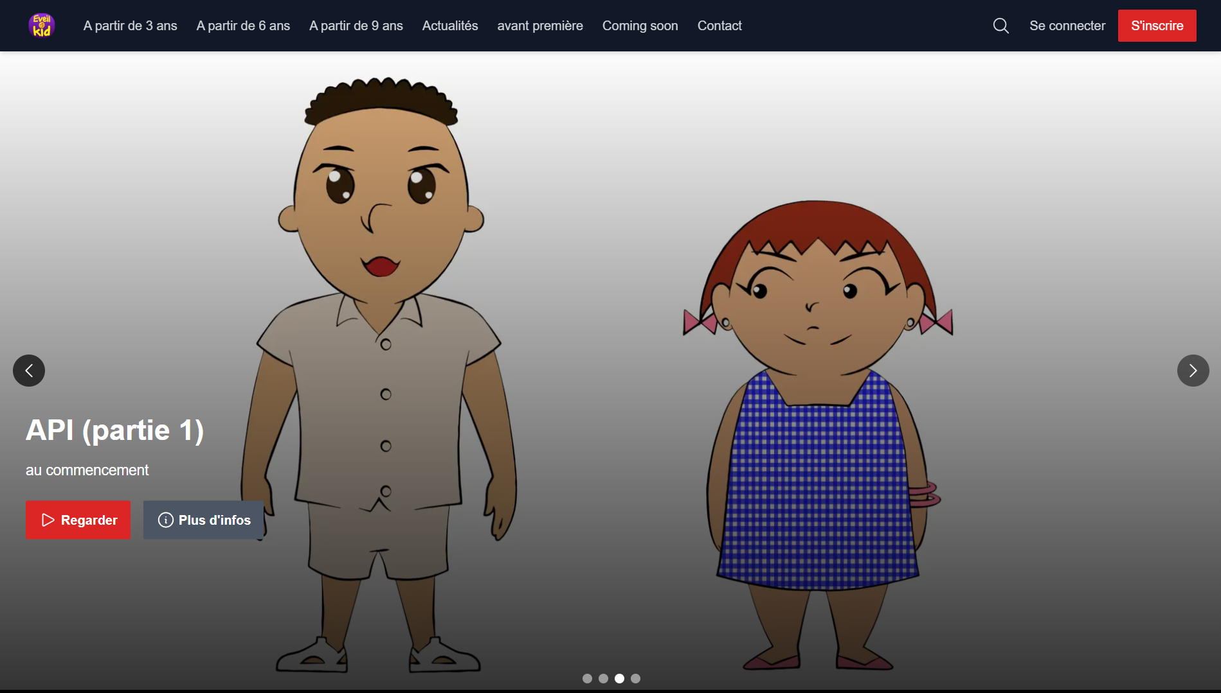Select the first carousel dot
The image size is (1221, 693).
point(587,678)
